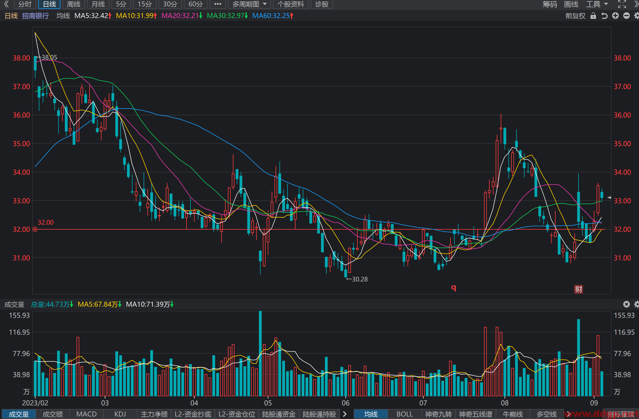This screenshot has width=639, height=419.
Task: Expand the 多周期图 dropdown
Action: tap(250, 4)
